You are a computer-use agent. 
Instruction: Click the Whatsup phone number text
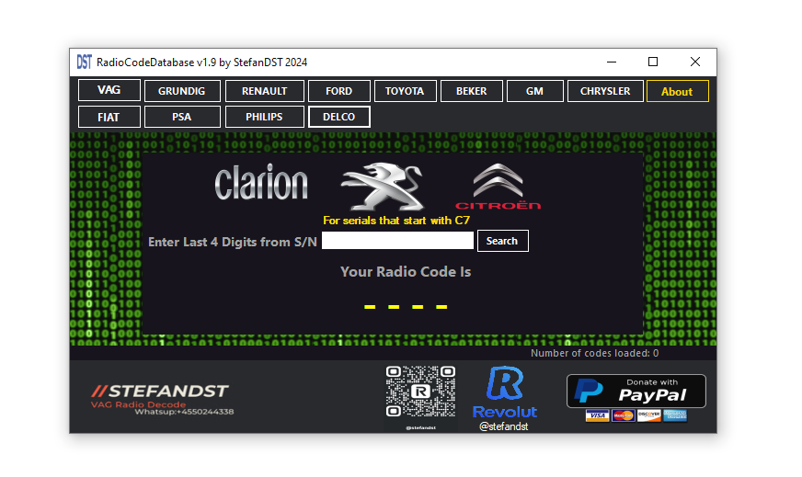click(184, 412)
